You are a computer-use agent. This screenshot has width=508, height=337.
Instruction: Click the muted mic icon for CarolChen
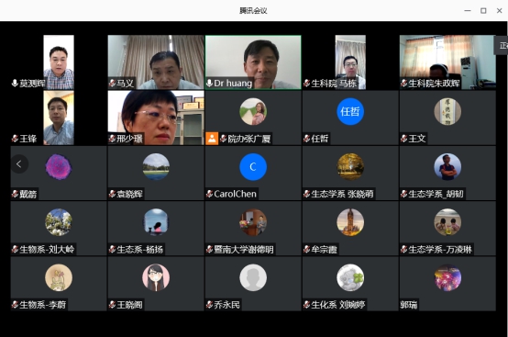tap(209, 194)
